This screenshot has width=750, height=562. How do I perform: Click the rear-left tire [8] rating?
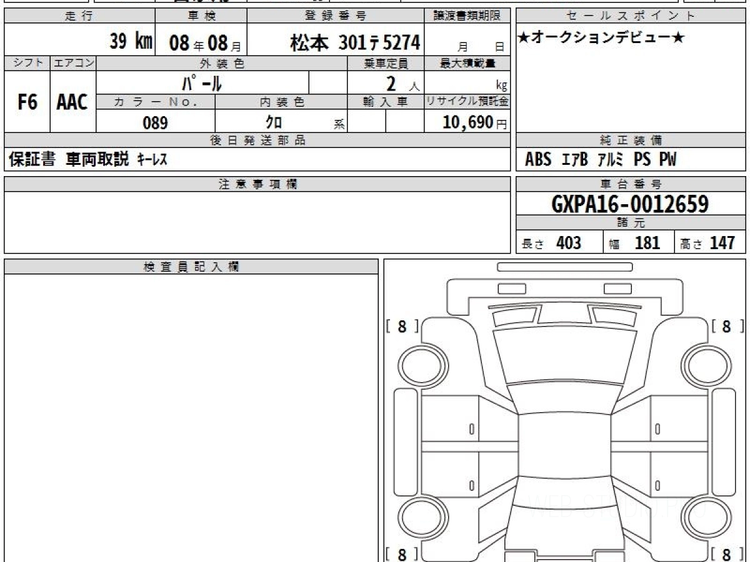[x=402, y=553]
